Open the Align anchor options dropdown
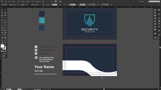The height and width of the screenshot is (90, 161). tap(60, 4)
